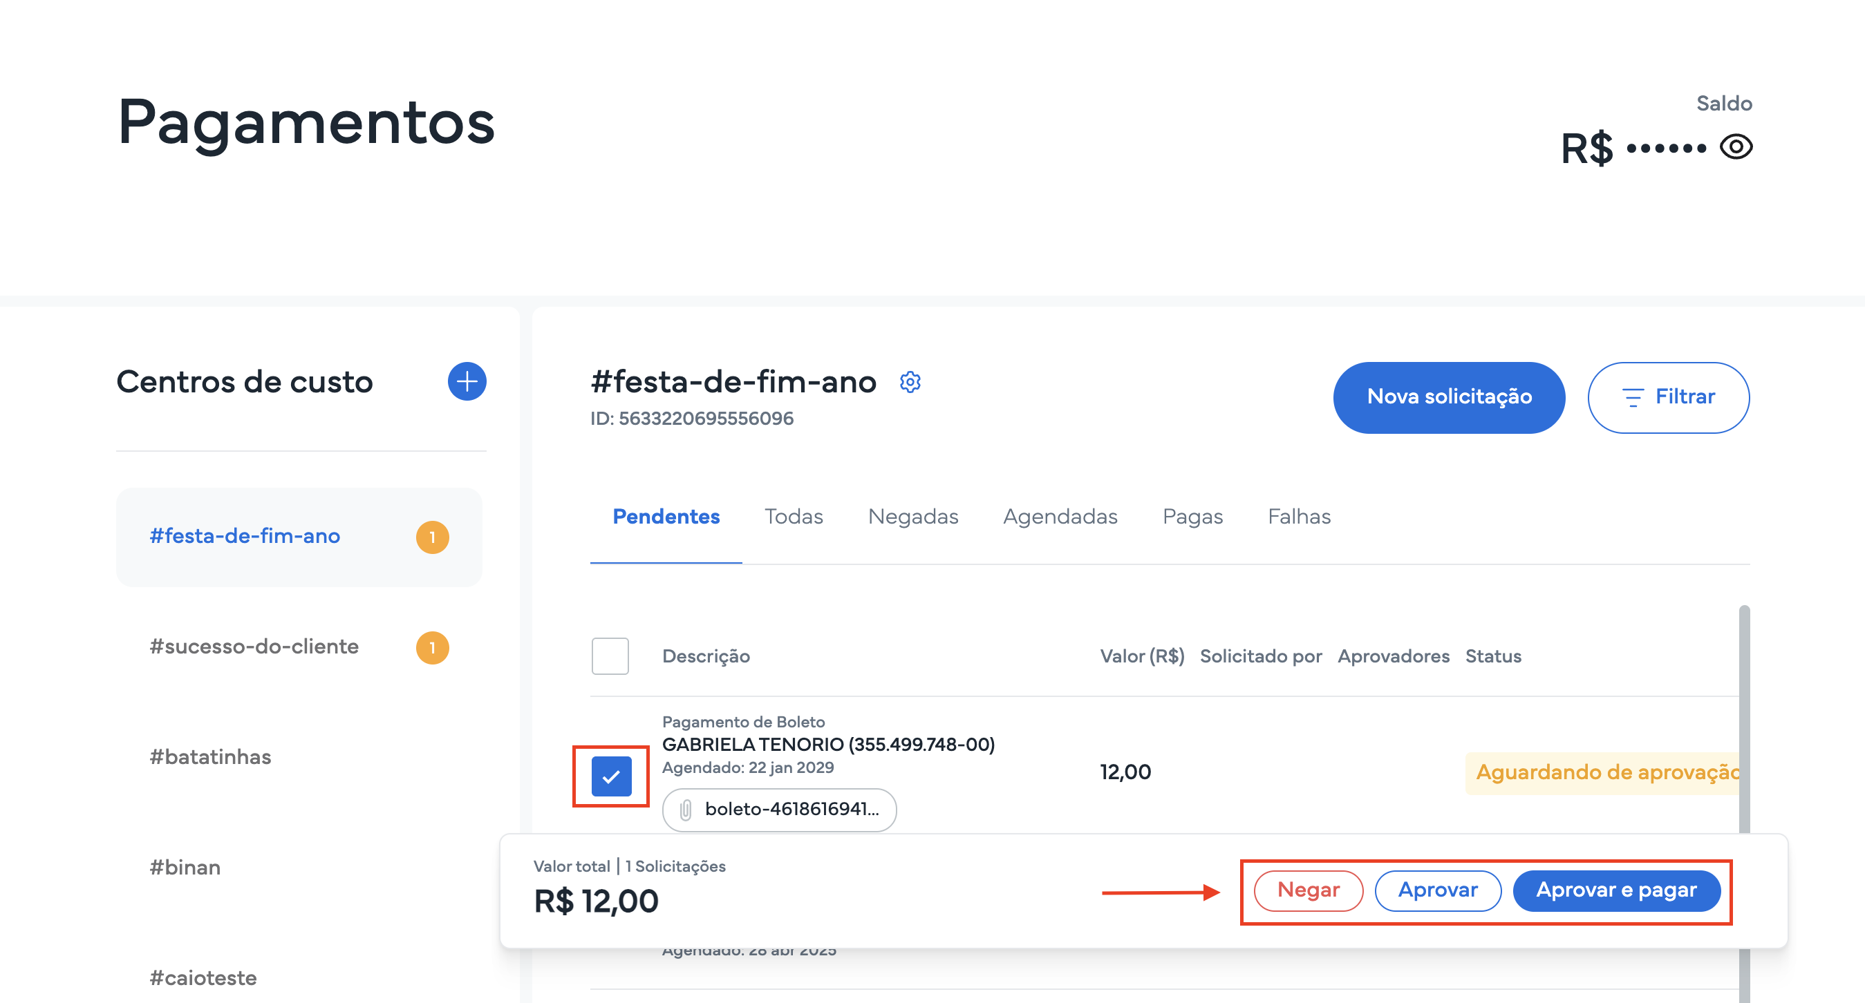Screen dimensions: 1865x1003
Task: Click the payments list vertical scrollbar
Action: [1744, 724]
